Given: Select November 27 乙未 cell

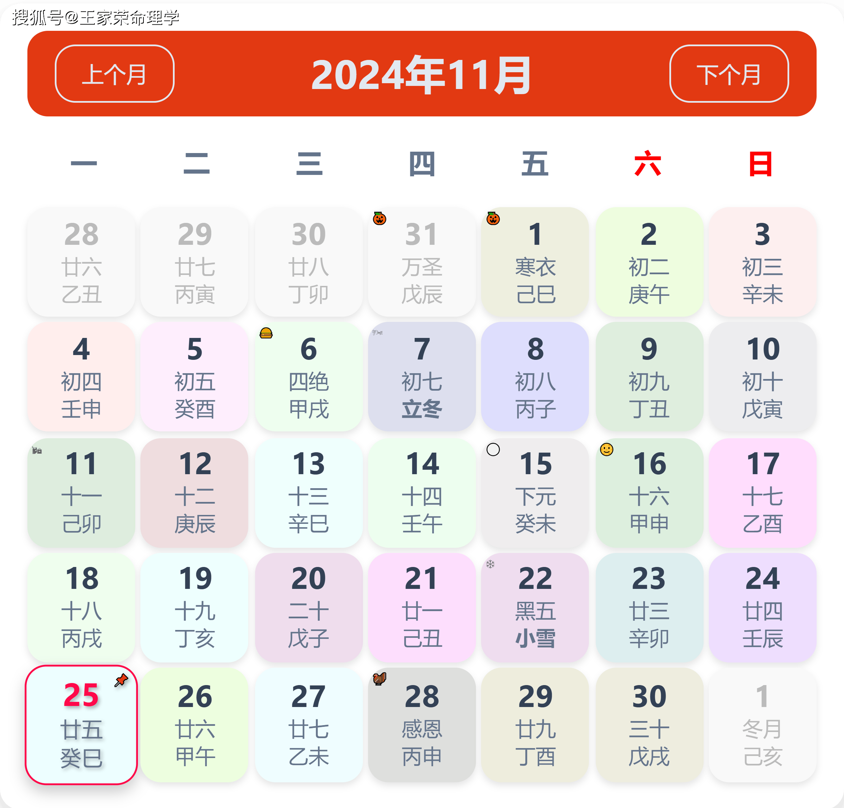Looking at the screenshot, I should [309, 725].
